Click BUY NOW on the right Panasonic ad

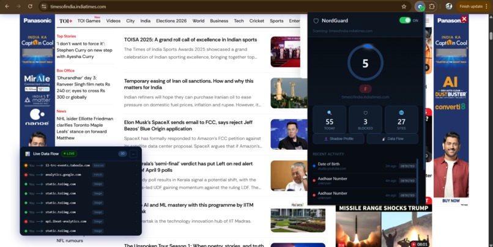(x=451, y=201)
